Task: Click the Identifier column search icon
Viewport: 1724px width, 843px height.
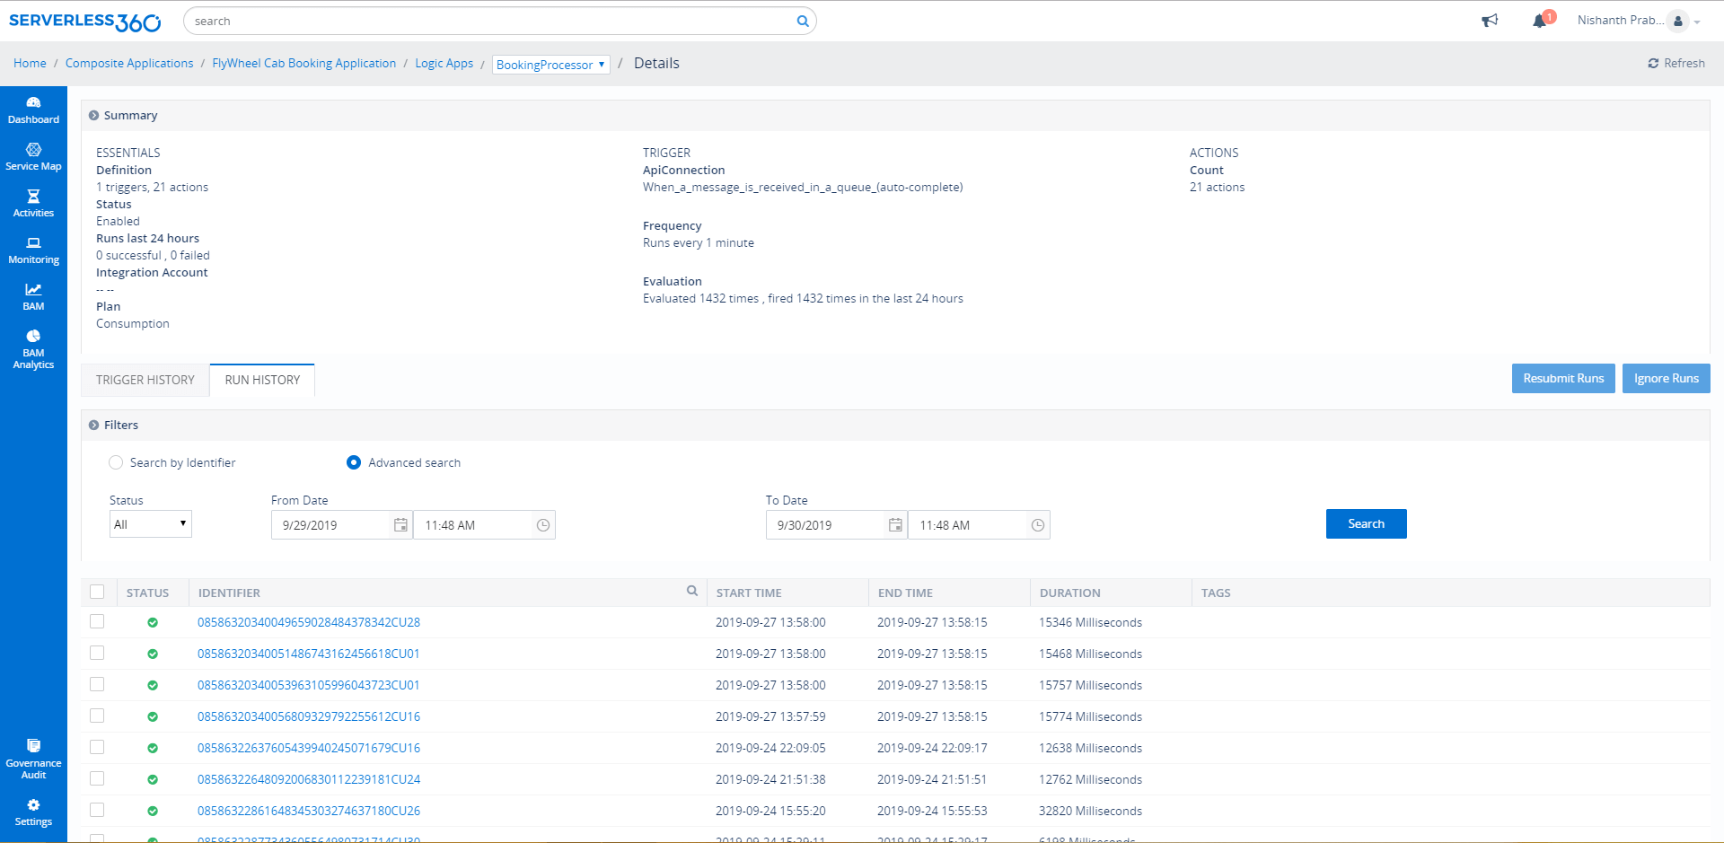Action: click(692, 591)
